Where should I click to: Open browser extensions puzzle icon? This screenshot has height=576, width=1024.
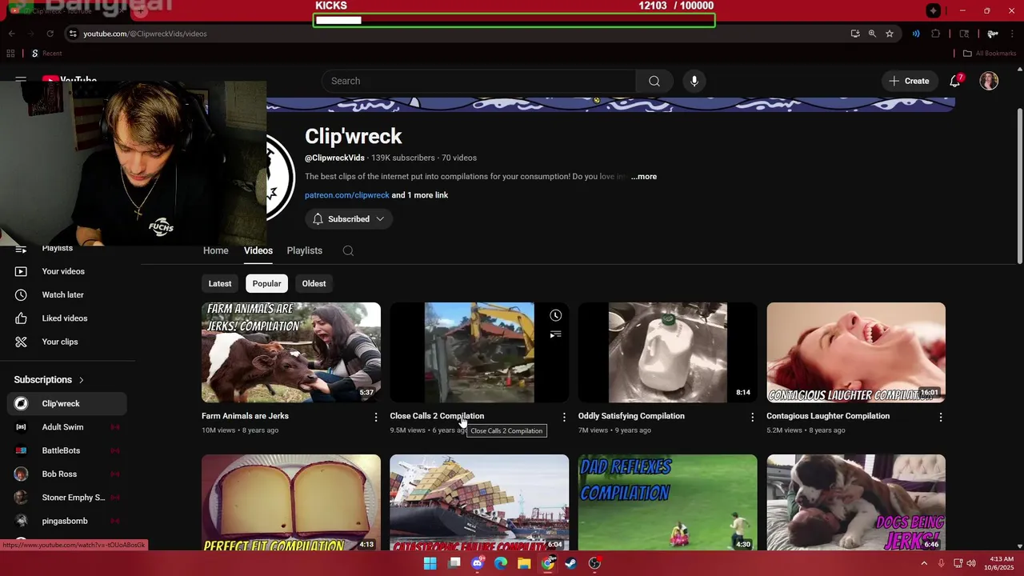[935, 34]
